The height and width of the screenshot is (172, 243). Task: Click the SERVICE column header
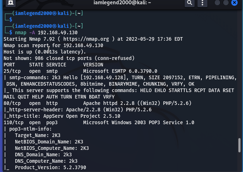coord(56,65)
